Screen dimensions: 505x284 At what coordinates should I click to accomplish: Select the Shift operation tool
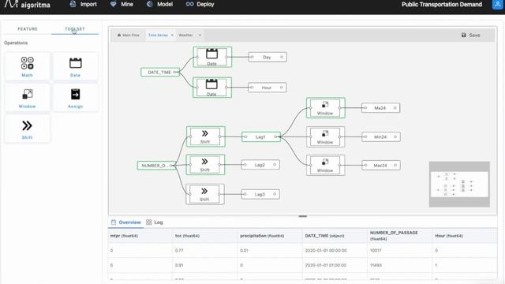28,129
